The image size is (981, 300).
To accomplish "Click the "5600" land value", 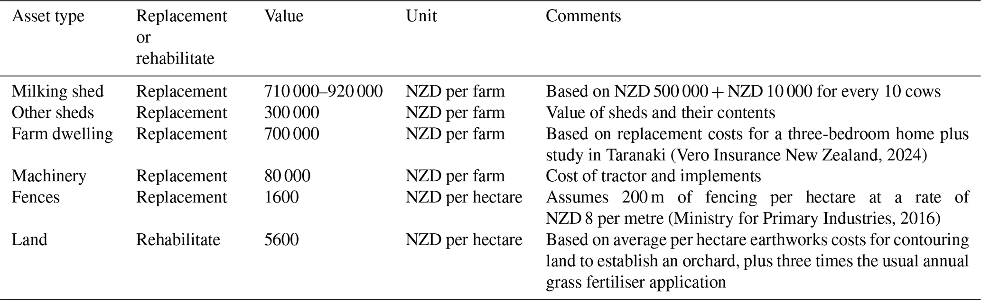I will click(281, 239).
